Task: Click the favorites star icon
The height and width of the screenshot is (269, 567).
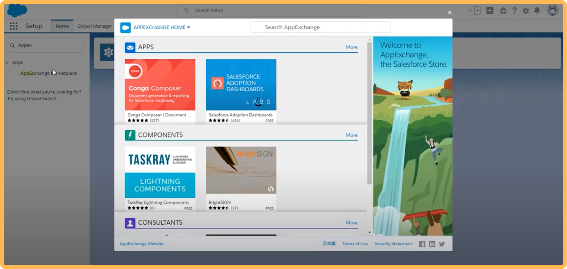Action: click(470, 11)
